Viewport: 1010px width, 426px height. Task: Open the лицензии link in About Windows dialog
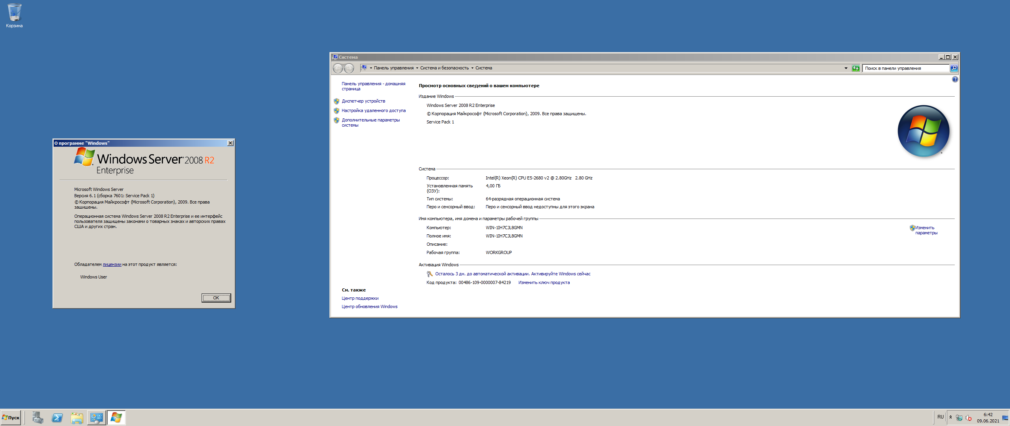point(112,265)
